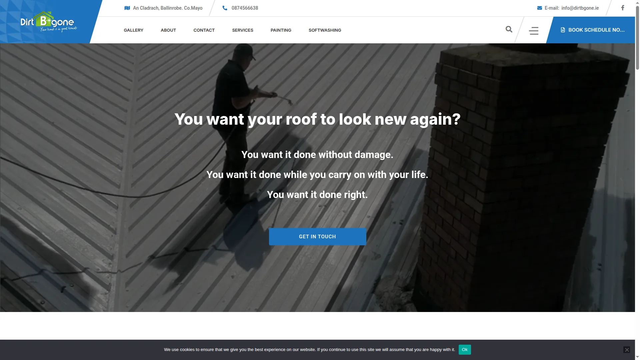The height and width of the screenshot is (360, 640).
Task: Click the Dirt B gone logo
Action: click(49, 22)
